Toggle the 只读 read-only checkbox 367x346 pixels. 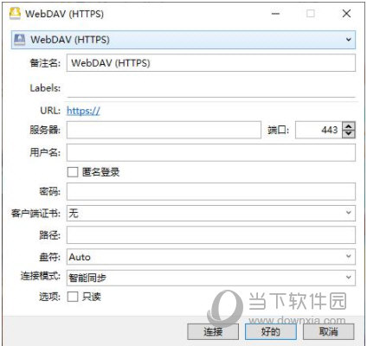click(x=73, y=297)
